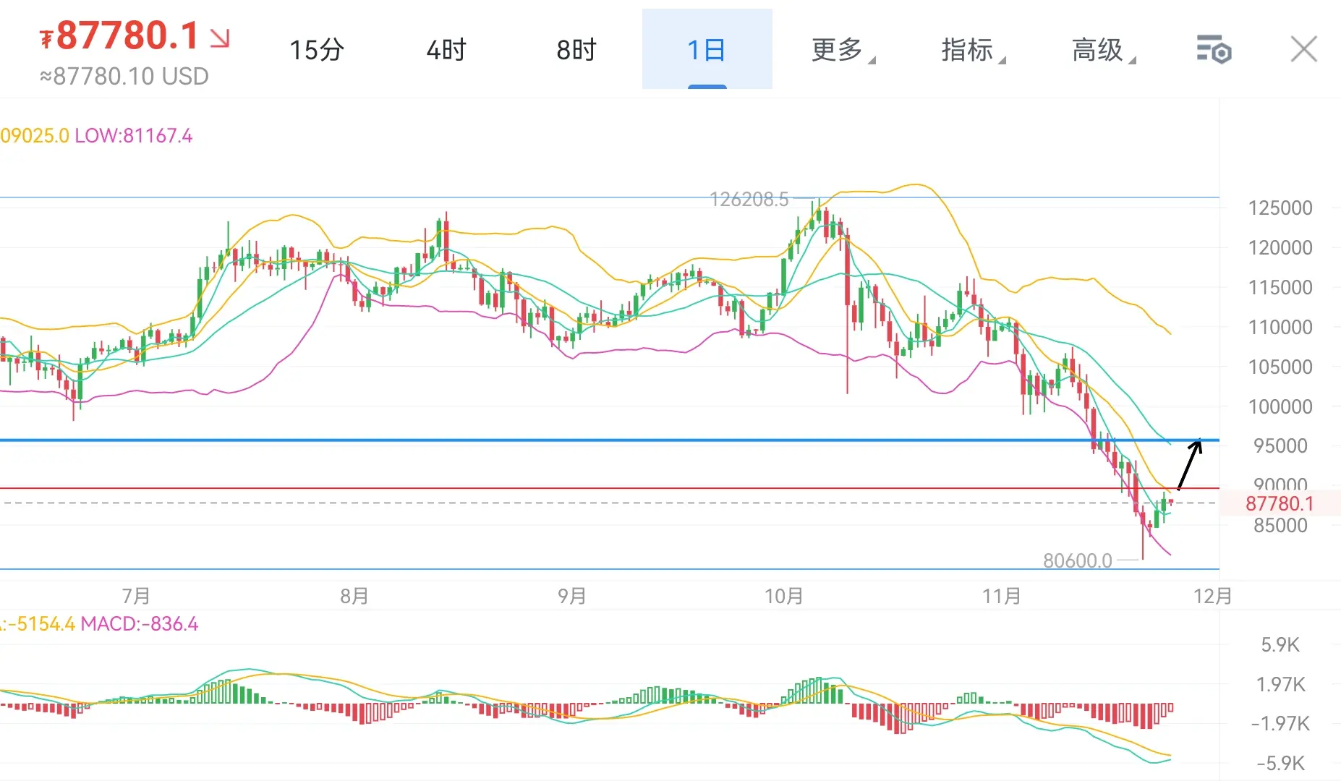The height and width of the screenshot is (781, 1341).
Task: Tap the -5154.4 orange MACD value
Action: pos(41,624)
